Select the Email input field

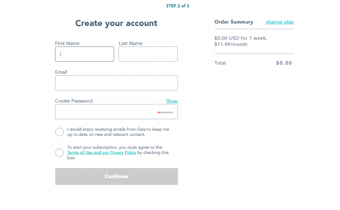[116, 83]
